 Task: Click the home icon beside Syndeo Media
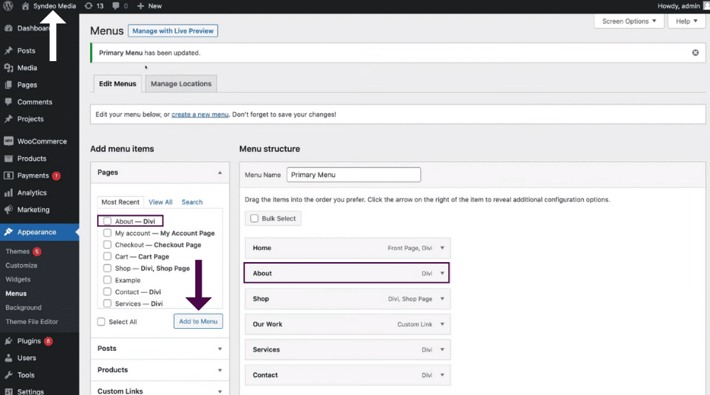(26, 6)
